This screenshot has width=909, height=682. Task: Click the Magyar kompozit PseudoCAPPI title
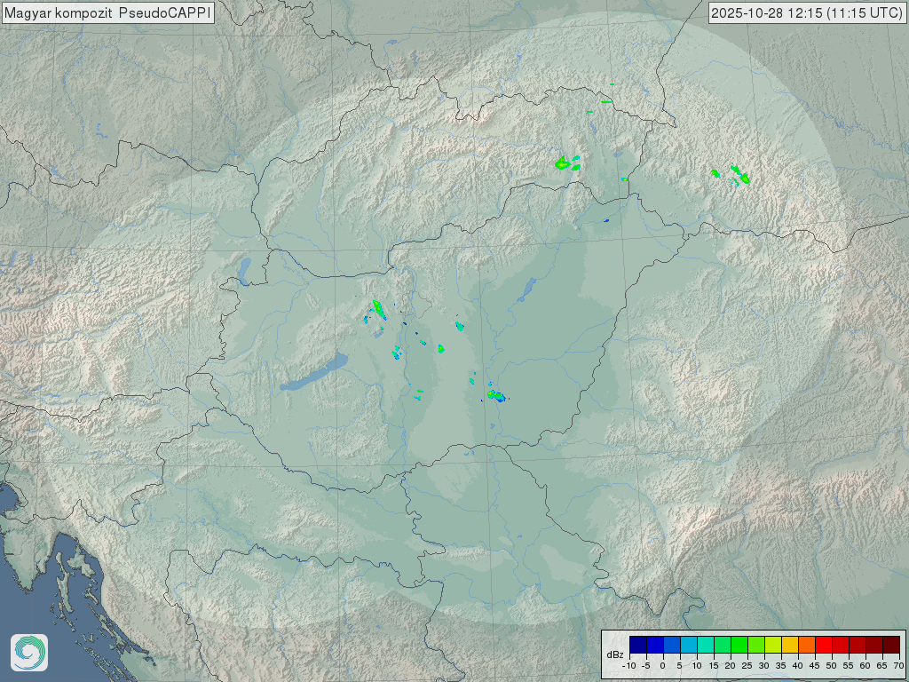[107, 13]
